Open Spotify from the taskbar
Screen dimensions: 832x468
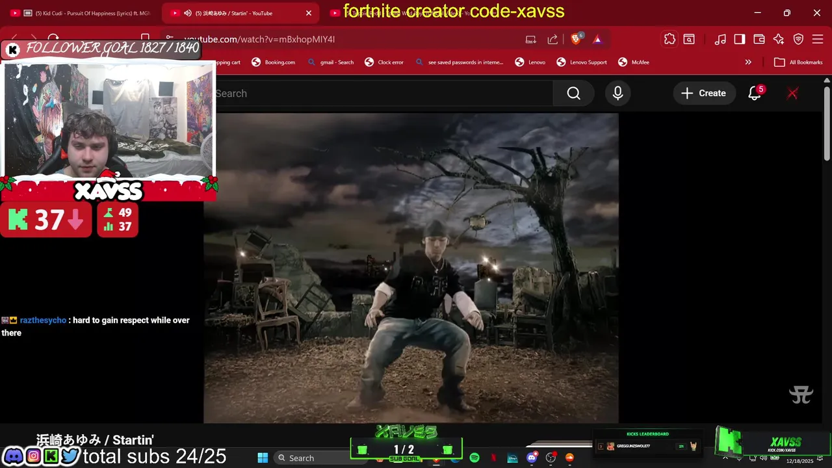tap(474, 458)
